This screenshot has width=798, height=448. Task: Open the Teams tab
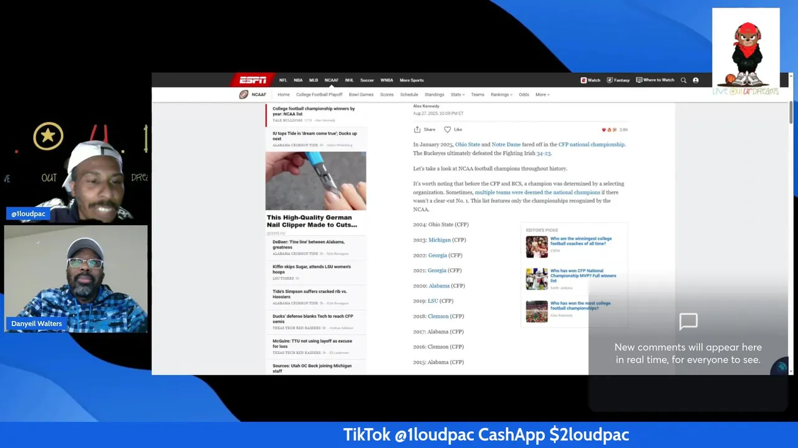point(478,95)
